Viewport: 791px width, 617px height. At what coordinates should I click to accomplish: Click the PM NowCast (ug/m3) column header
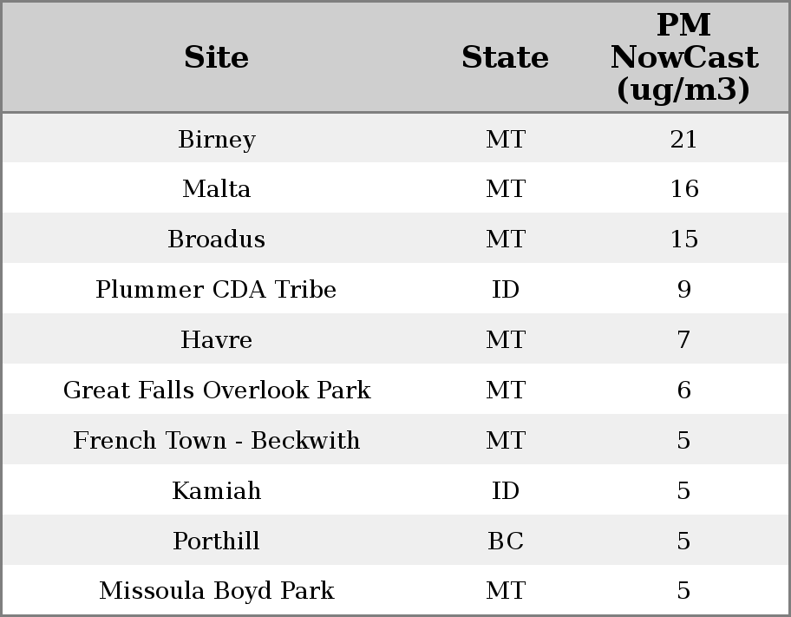(683, 58)
